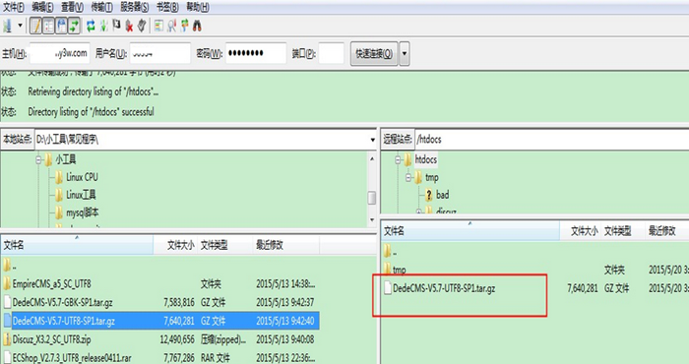
Task: Toggle local directory tree display
Action: [48, 26]
